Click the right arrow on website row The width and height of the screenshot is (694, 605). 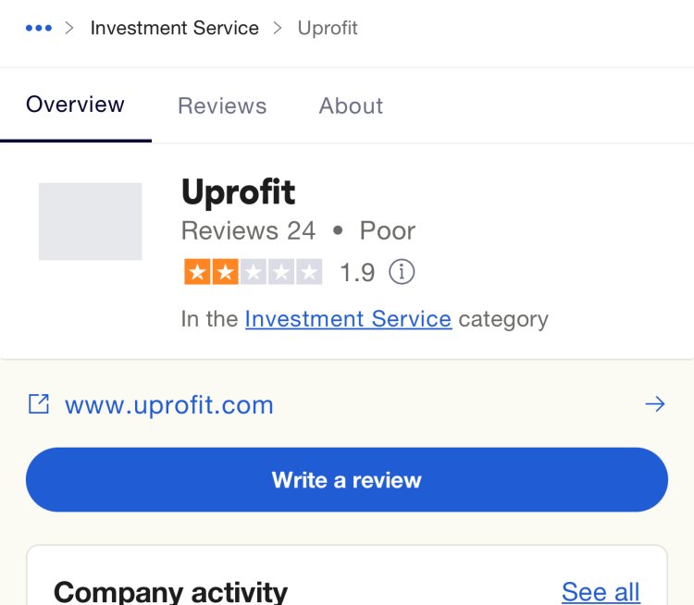coord(655,404)
